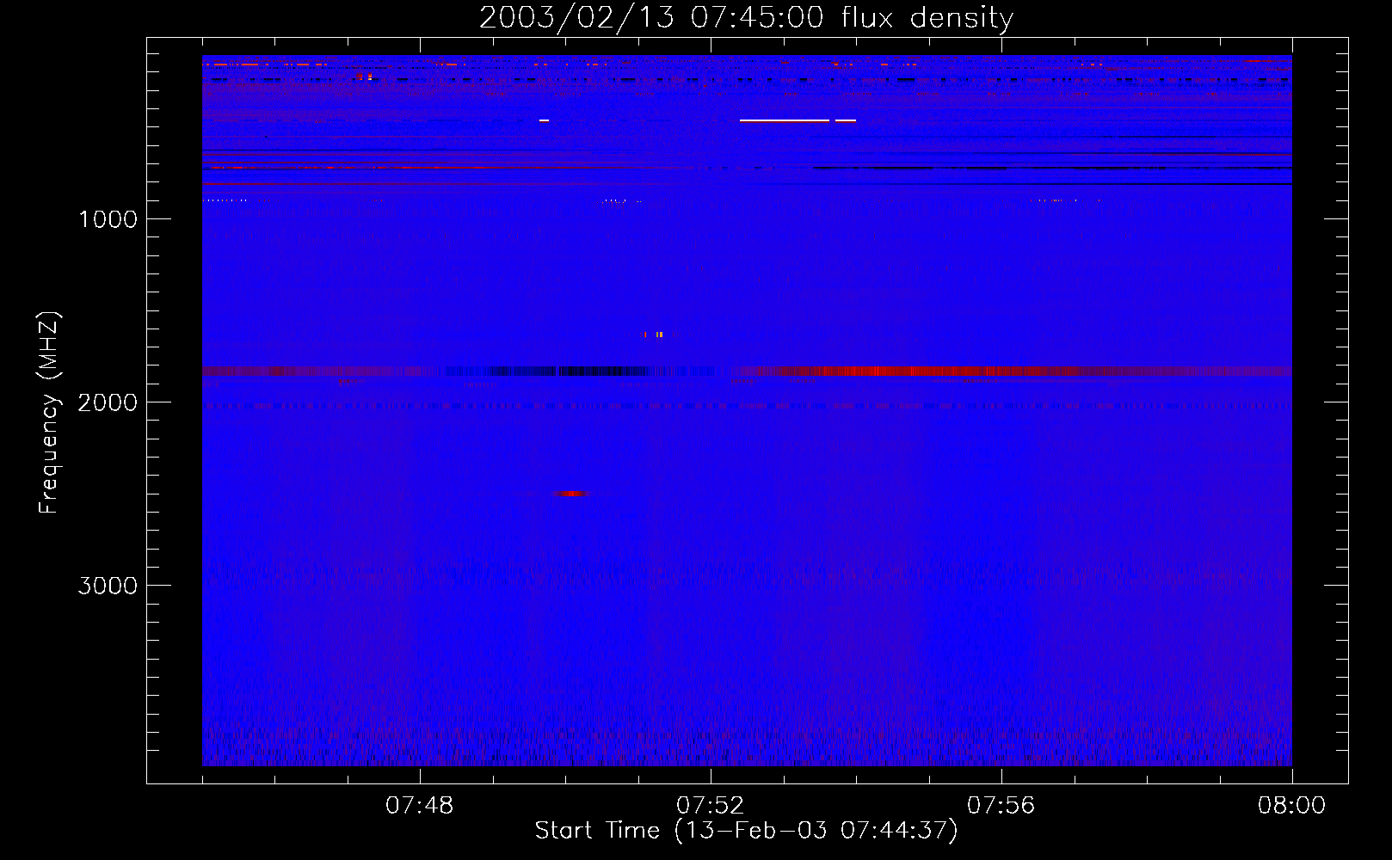The height and width of the screenshot is (860, 1392).
Task: Click the 'Start Time (13-Feb-03 07:44:37)' label
Action: click(x=746, y=831)
